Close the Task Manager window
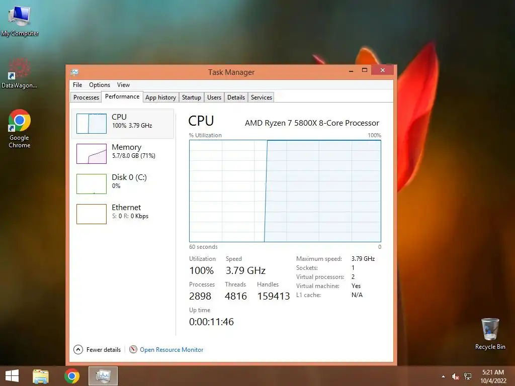 coord(383,70)
